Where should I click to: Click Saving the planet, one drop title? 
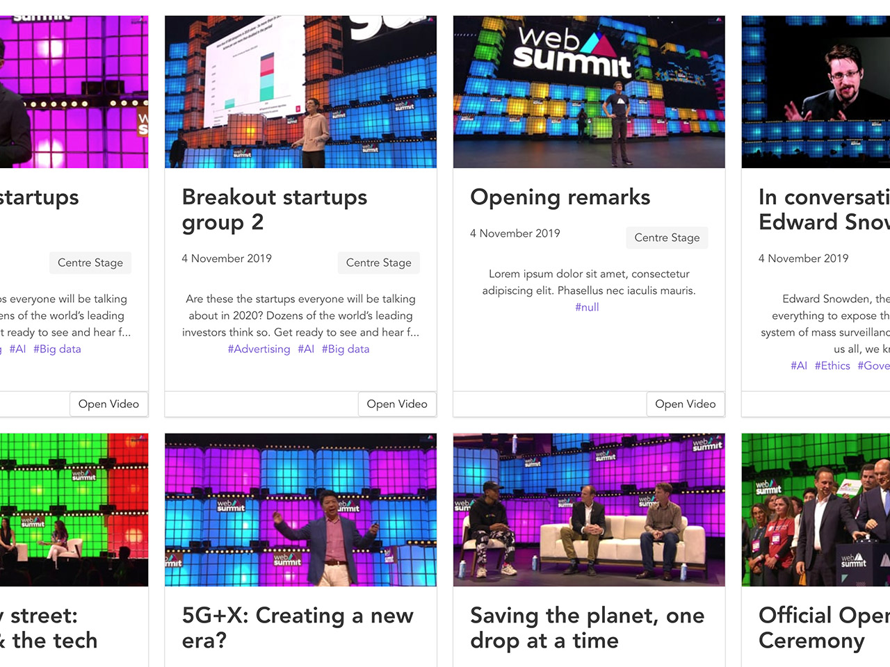click(588, 628)
